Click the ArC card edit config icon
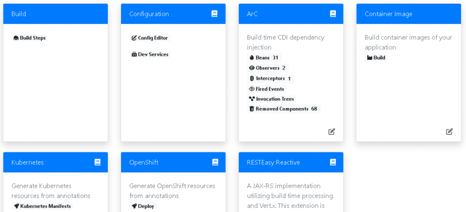466x212 pixels. click(x=332, y=132)
